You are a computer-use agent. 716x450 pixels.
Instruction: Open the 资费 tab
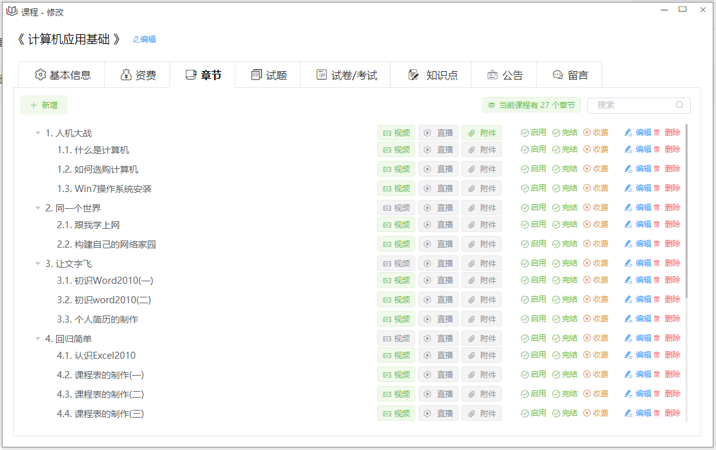(138, 75)
